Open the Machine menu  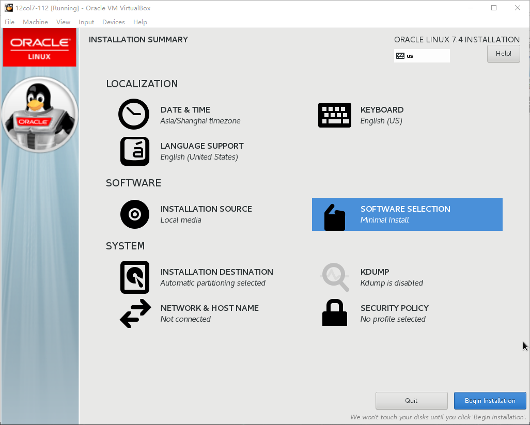[x=35, y=22]
